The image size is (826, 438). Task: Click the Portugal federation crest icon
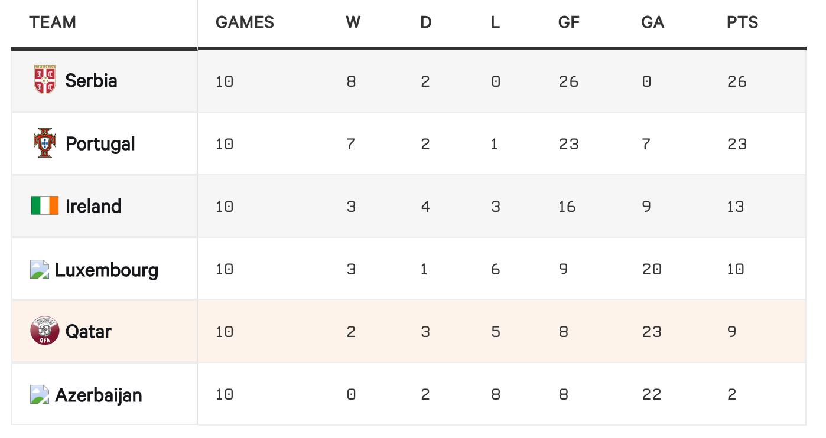[x=45, y=143]
